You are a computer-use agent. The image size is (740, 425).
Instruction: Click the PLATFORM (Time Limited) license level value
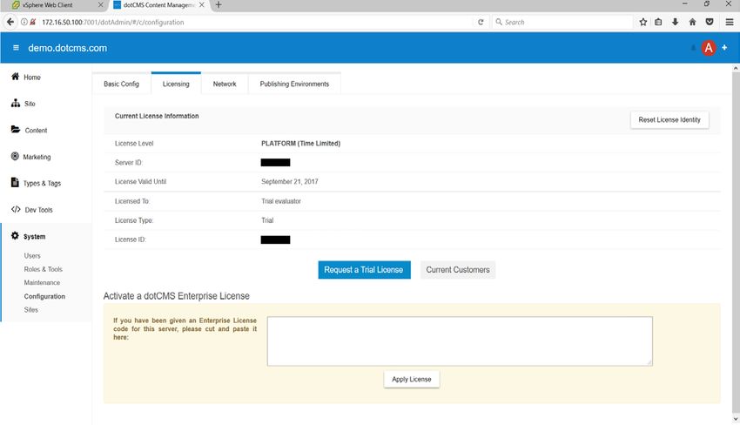coord(300,143)
